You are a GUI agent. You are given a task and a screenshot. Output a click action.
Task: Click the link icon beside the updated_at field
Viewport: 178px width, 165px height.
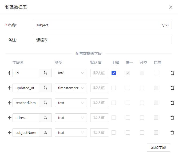pyautogui.click(x=45, y=88)
